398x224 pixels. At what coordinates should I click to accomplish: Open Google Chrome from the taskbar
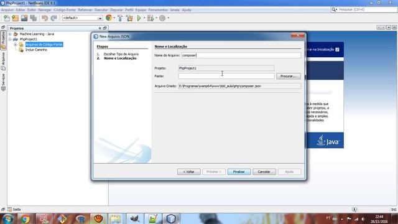(x=25, y=219)
